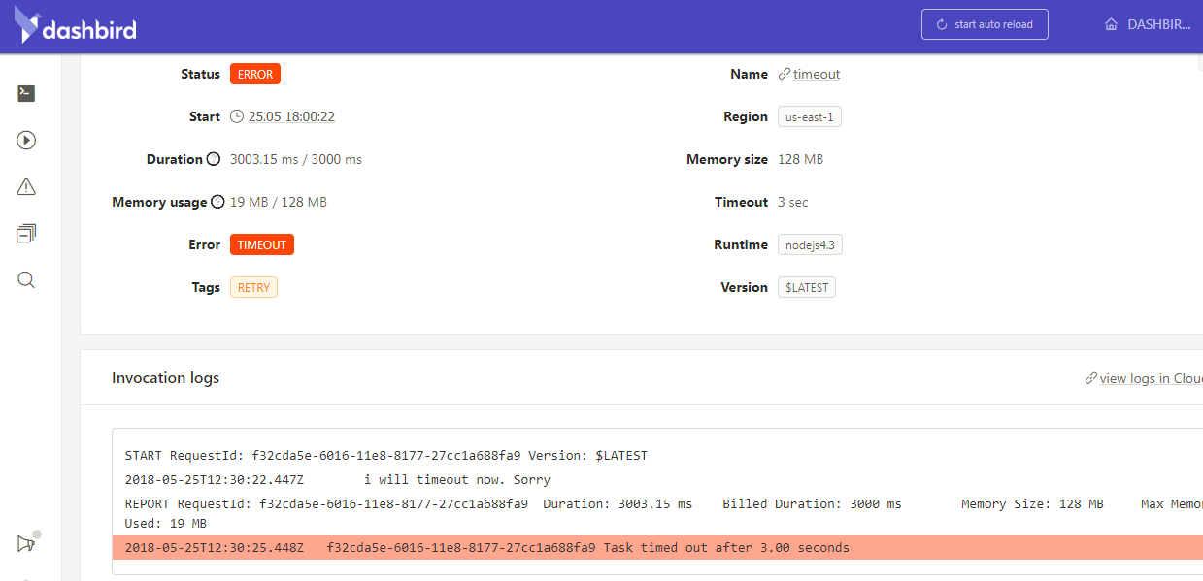The height and width of the screenshot is (581, 1203).
Task: Click the info circle beside Memory usage
Action: click(x=218, y=202)
